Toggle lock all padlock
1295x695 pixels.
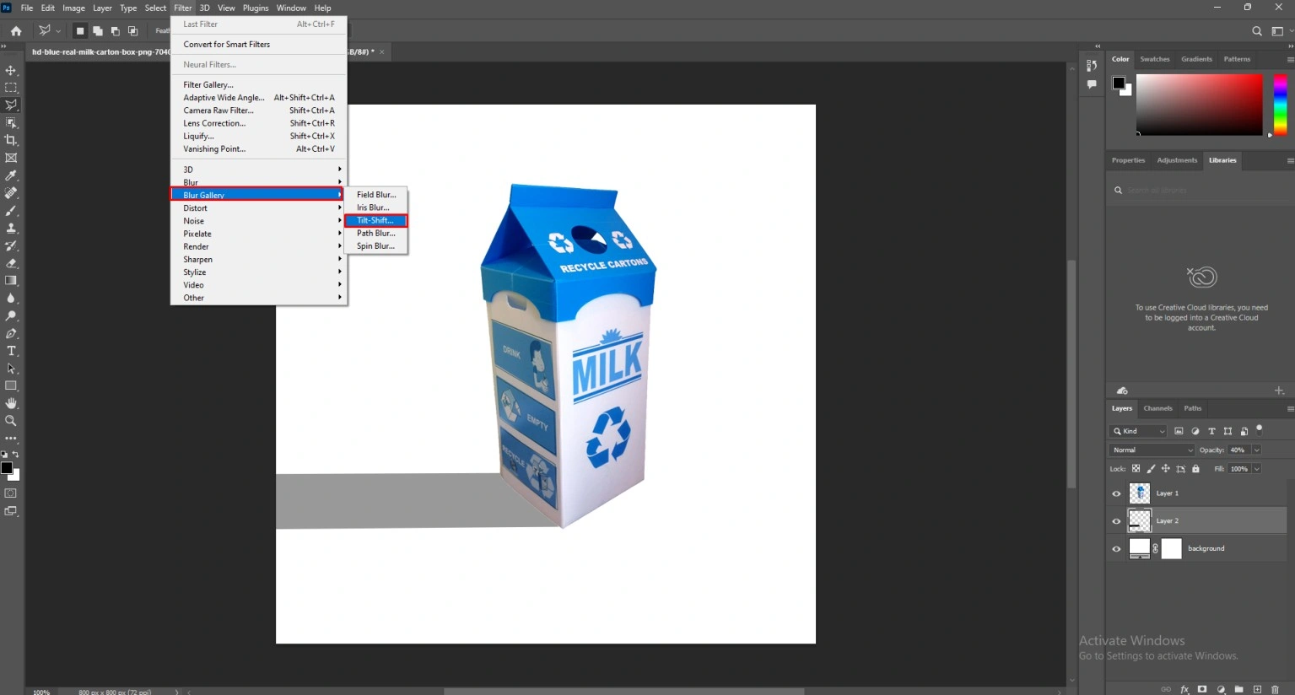pyautogui.click(x=1195, y=469)
